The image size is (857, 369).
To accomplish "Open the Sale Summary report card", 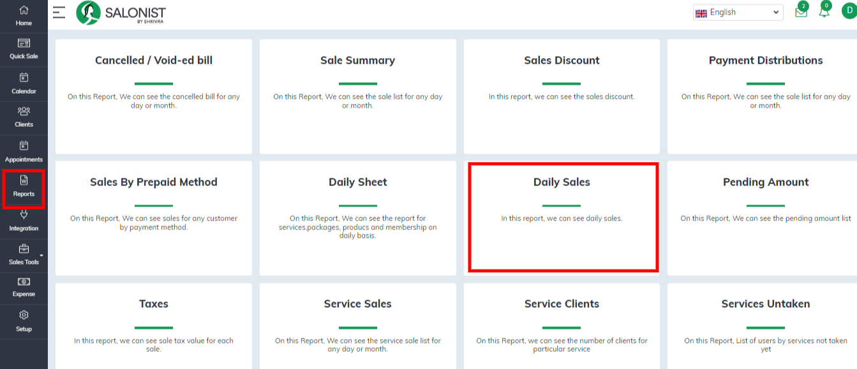I will (x=357, y=96).
